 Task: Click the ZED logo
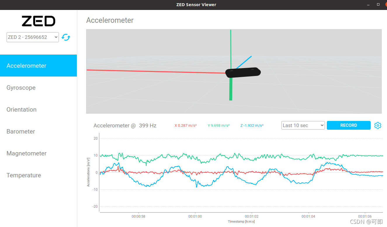click(39, 21)
